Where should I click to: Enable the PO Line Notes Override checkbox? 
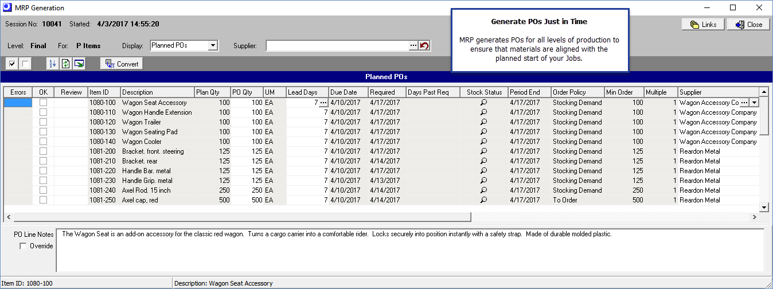coord(23,246)
